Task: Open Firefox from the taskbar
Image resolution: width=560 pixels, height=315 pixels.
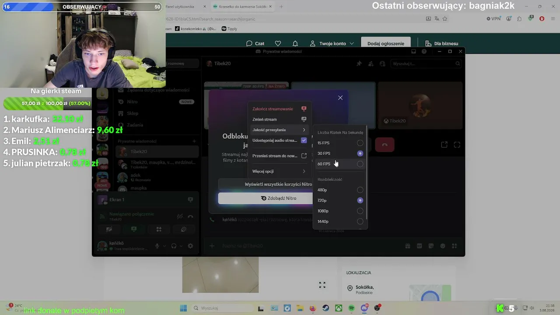Action: pyautogui.click(x=313, y=308)
